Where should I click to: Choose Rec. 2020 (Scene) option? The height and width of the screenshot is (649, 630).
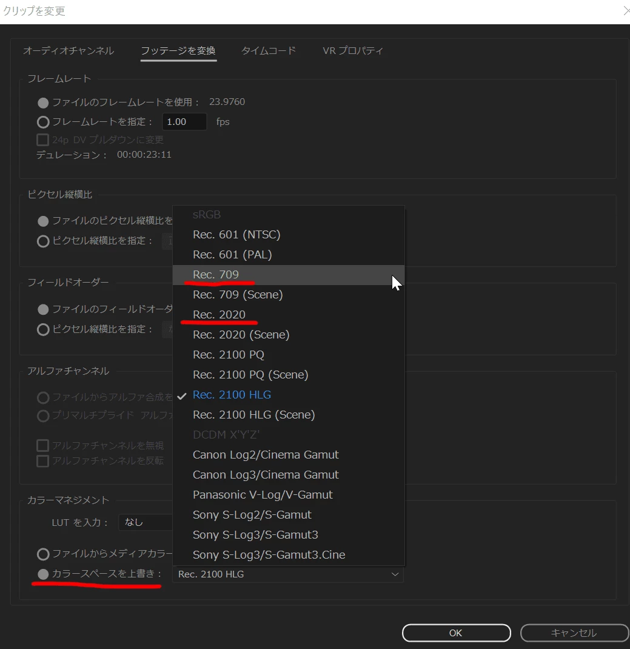[x=289, y=334]
